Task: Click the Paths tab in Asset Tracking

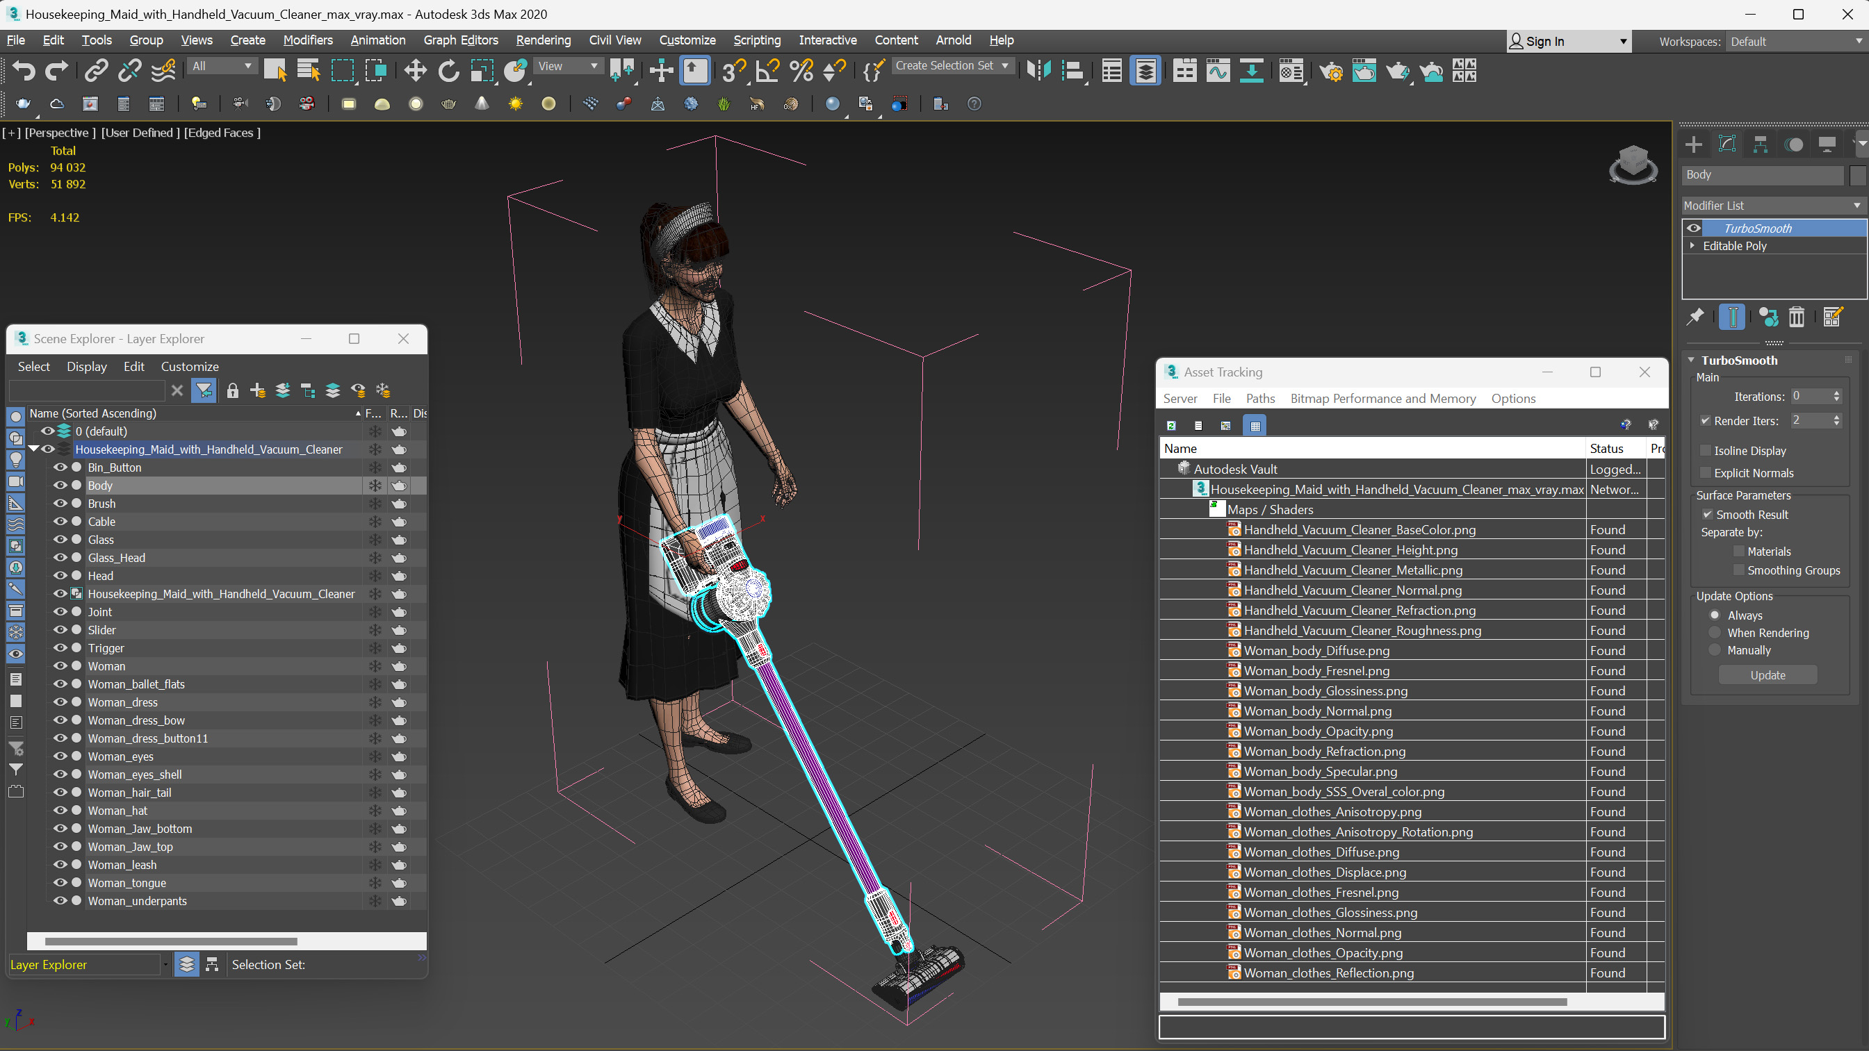Action: click(1258, 398)
